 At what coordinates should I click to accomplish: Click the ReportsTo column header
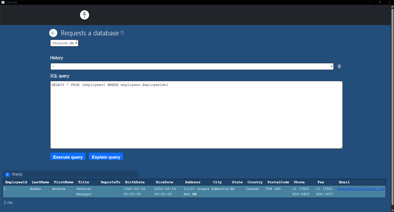click(110, 182)
